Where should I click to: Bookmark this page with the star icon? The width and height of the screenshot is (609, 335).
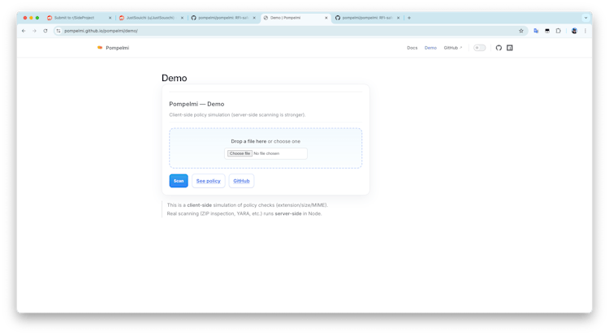[x=521, y=31]
